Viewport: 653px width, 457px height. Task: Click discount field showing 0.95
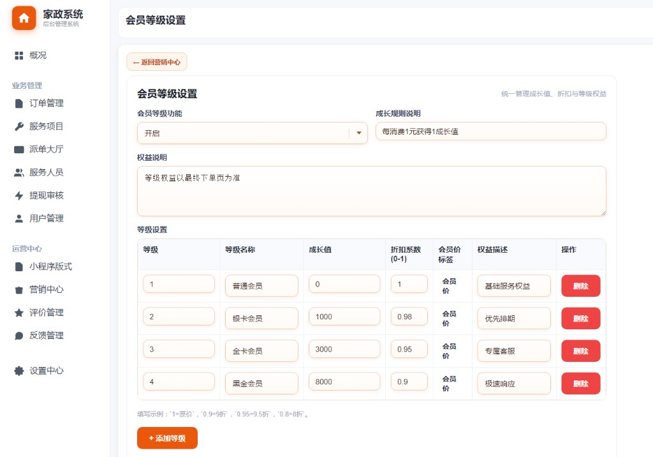(409, 349)
